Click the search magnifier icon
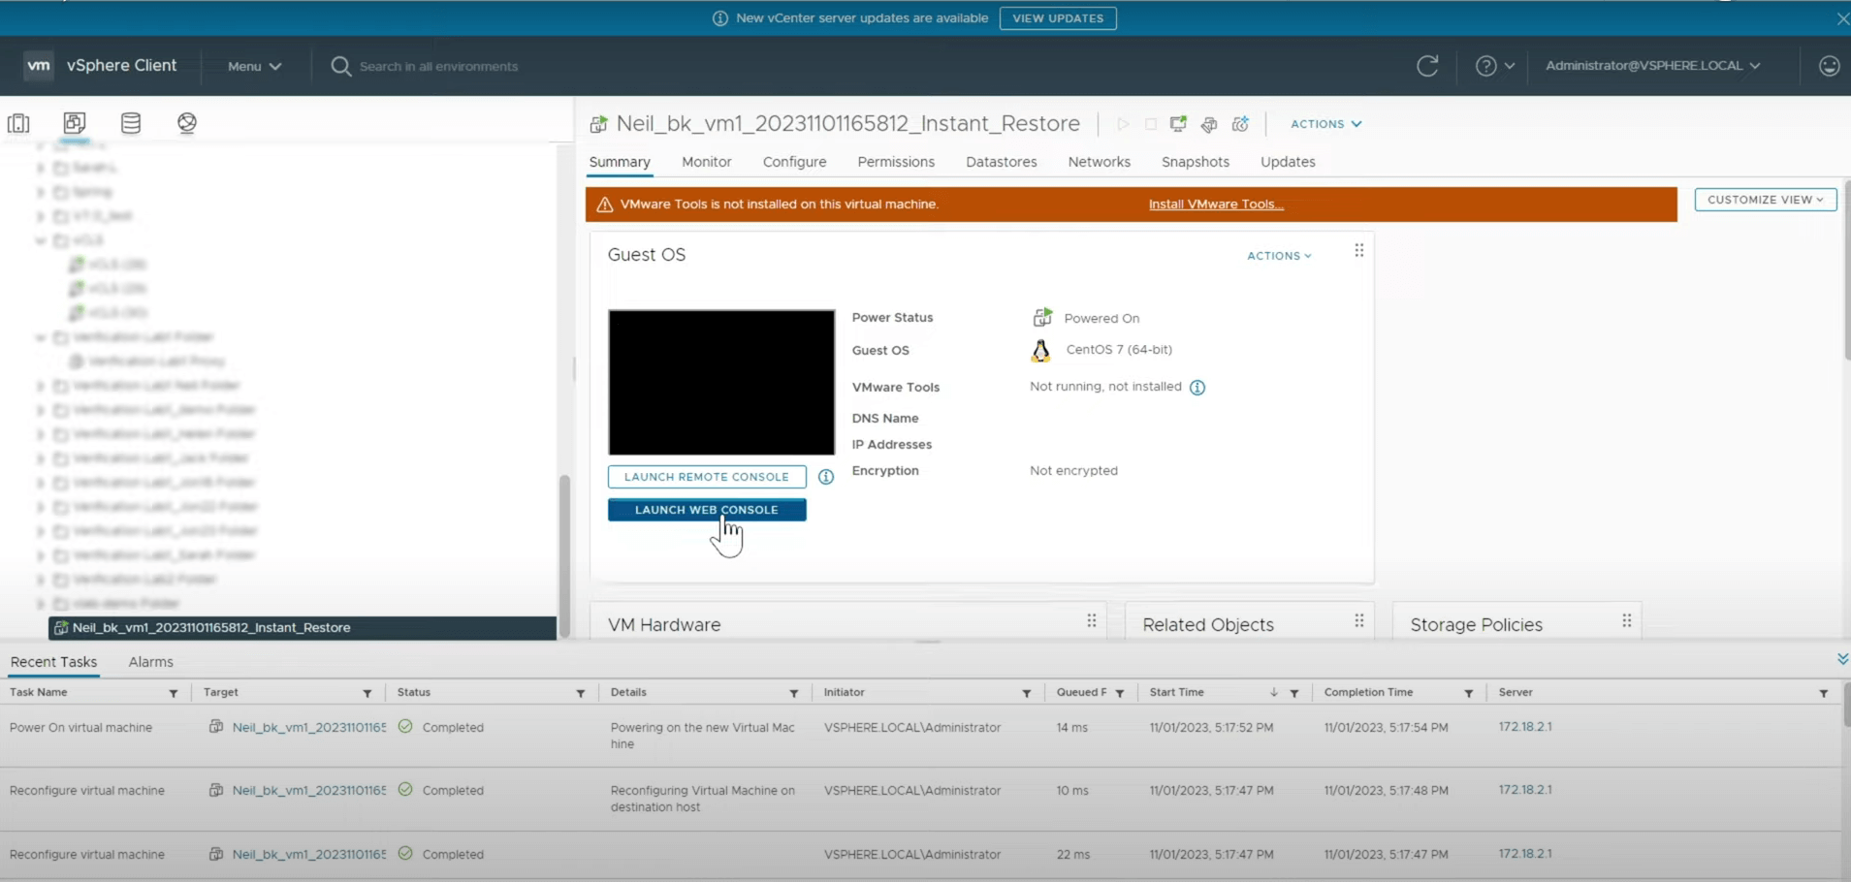This screenshot has height=882, width=1851. 340,66
